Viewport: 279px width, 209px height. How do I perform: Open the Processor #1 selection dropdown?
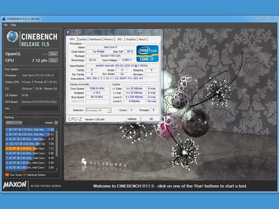98,110
